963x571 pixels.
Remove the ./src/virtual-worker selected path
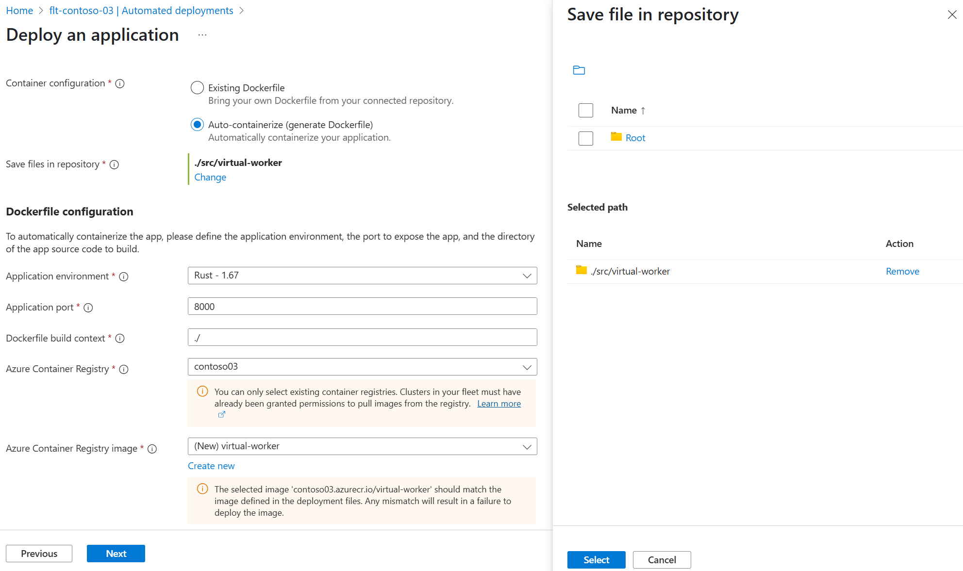click(x=902, y=272)
